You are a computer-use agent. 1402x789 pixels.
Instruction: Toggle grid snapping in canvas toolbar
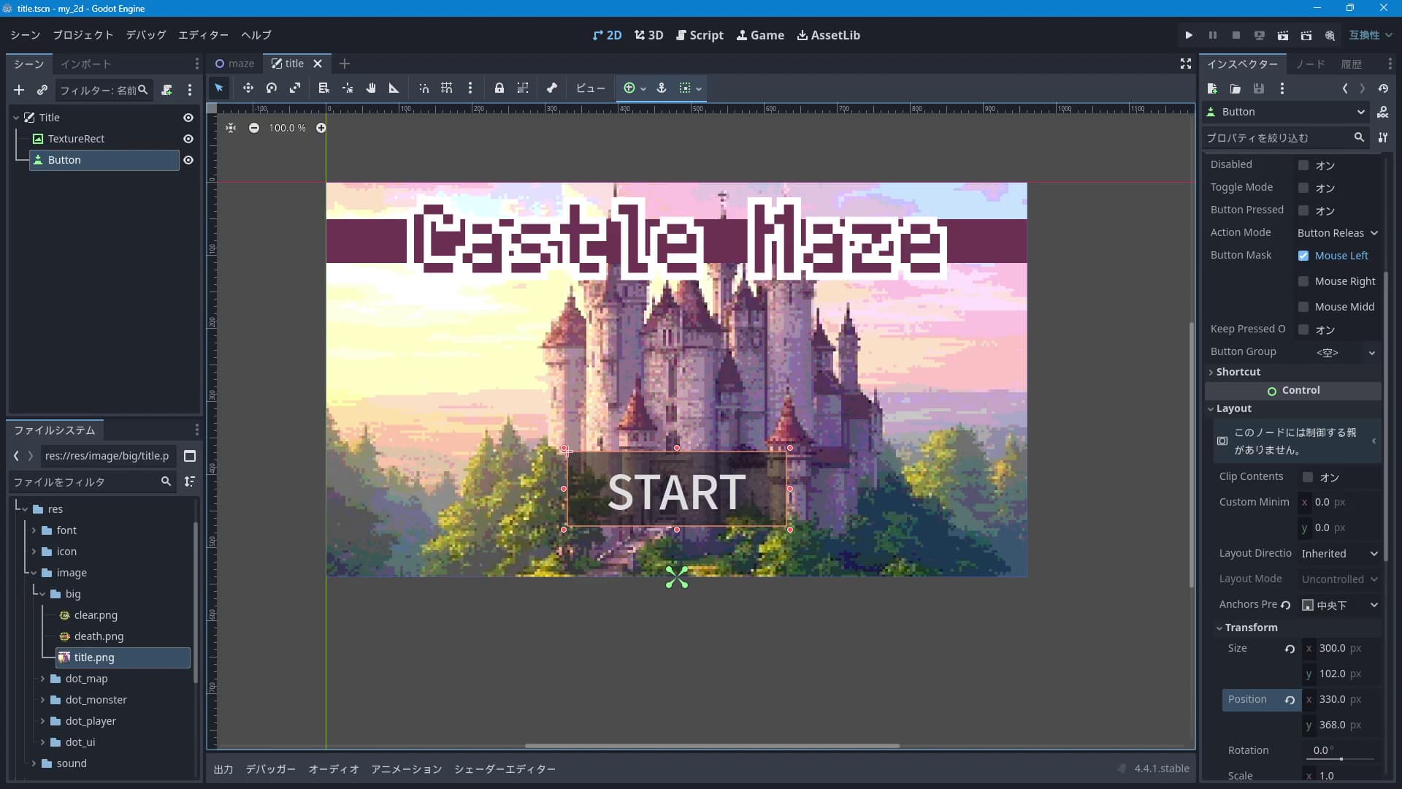(447, 88)
